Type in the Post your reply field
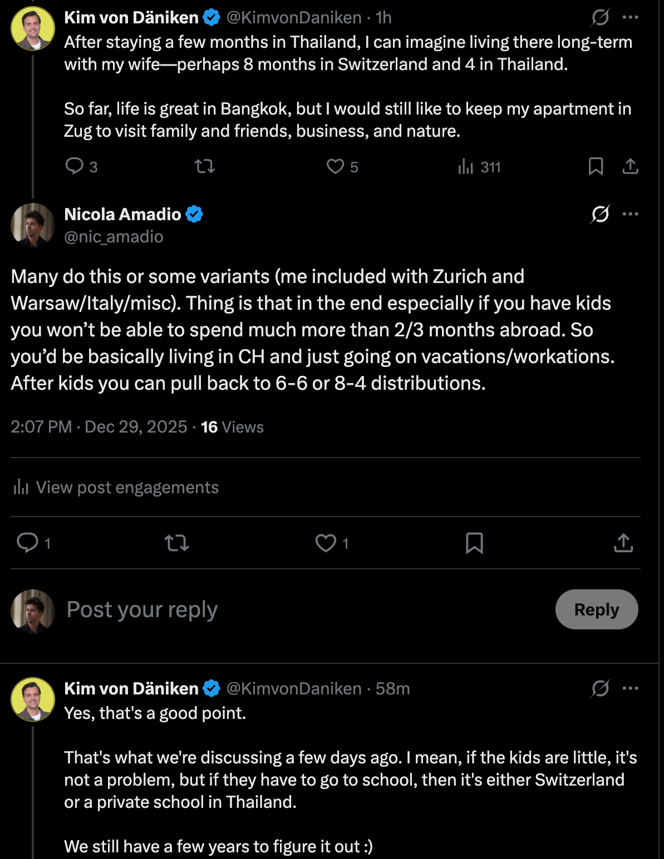 [278, 610]
